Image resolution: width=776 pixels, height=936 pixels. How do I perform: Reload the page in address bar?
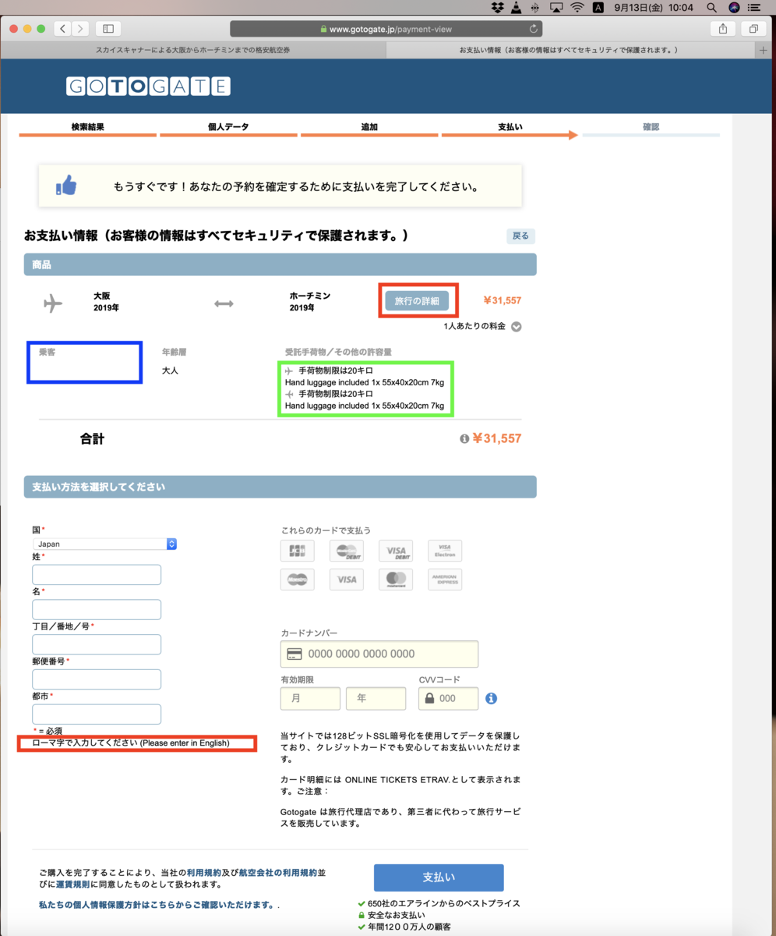click(534, 29)
